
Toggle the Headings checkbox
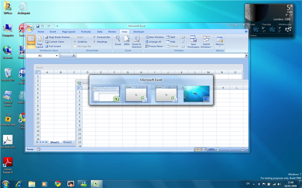[x=95, y=42]
